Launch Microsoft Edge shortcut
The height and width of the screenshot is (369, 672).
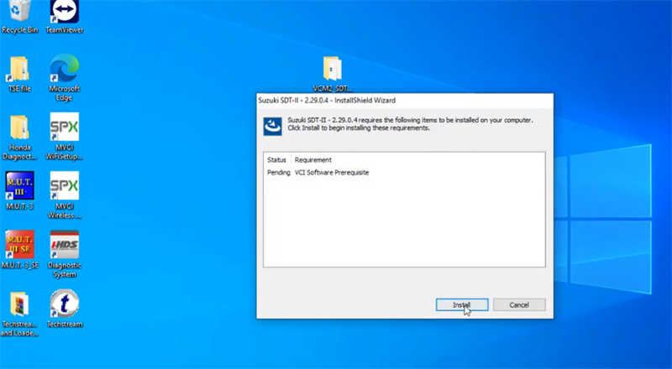point(65,78)
